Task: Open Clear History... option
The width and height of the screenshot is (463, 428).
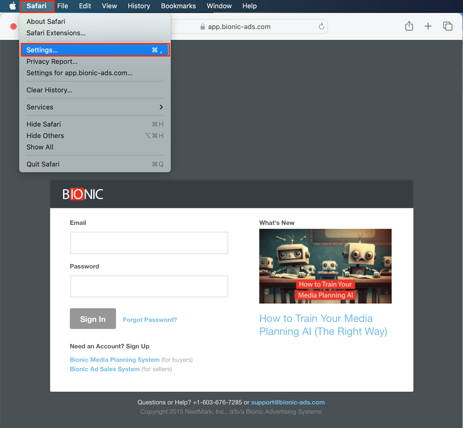Action: tap(49, 90)
